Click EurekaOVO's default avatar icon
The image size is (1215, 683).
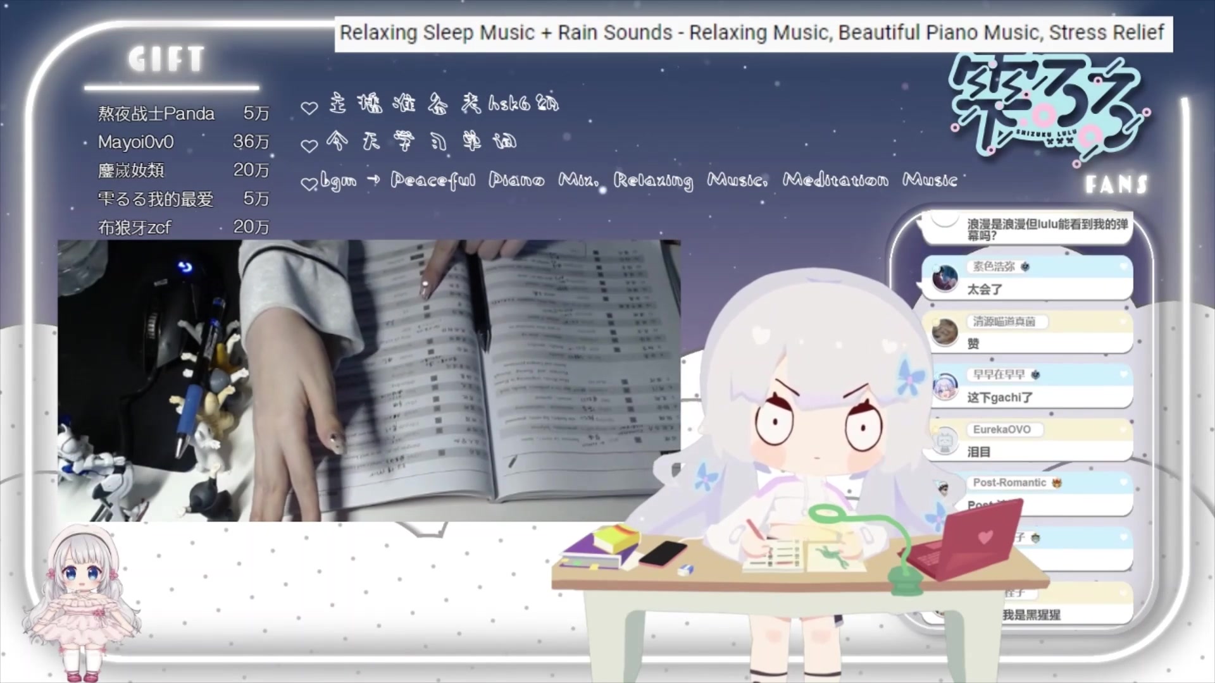pyautogui.click(x=945, y=441)
